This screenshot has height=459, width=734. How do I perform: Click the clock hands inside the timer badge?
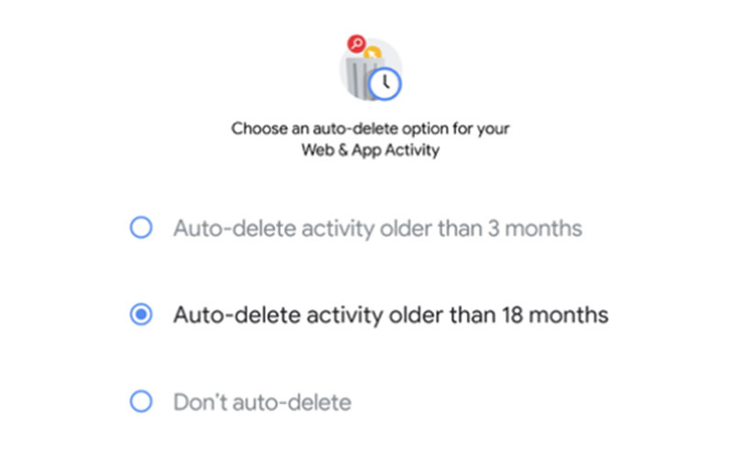[385, 83]
